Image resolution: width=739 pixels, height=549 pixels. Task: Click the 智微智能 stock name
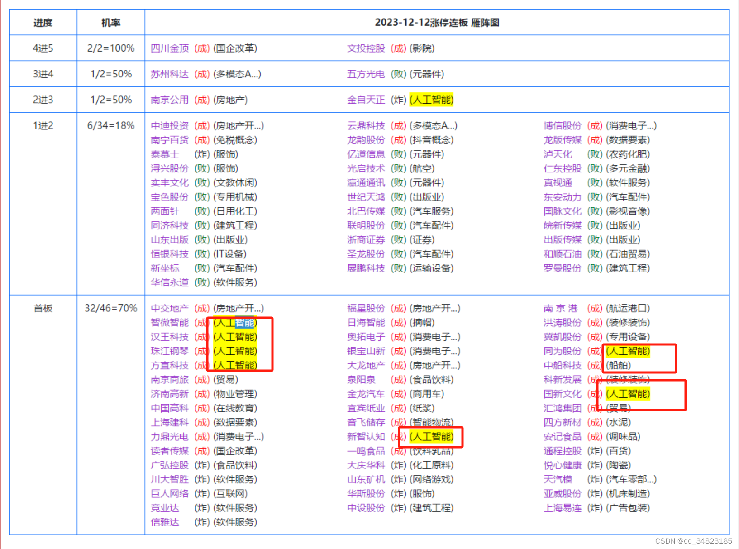[x=170, y=323]
